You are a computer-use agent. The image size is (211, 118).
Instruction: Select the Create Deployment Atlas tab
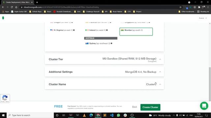[17, 2]
